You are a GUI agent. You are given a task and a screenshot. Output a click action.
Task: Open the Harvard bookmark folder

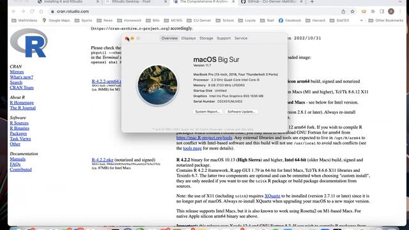click(315, 20)
